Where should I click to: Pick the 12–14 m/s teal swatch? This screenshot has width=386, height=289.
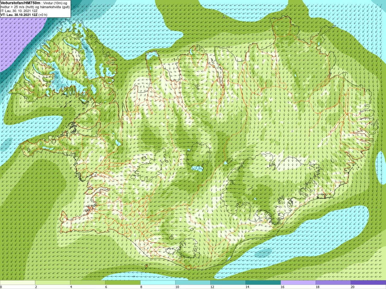pos(228,283)
